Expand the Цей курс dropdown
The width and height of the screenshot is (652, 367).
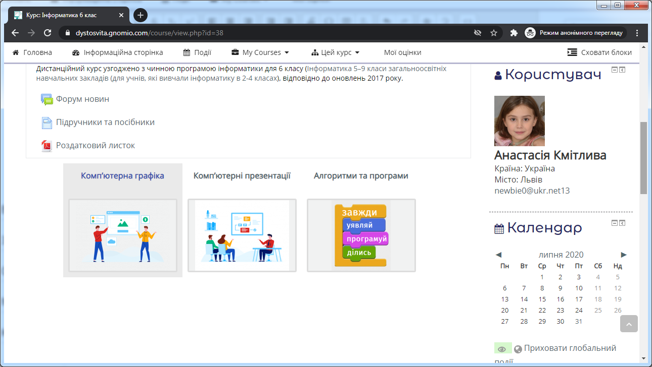point(336,52)
